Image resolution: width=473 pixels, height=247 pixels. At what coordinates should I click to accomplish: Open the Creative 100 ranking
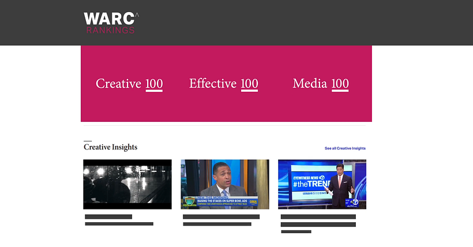pos(129,84)
